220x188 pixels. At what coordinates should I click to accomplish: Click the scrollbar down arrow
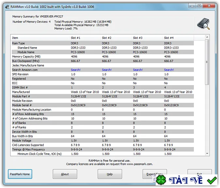click(207, 154)
